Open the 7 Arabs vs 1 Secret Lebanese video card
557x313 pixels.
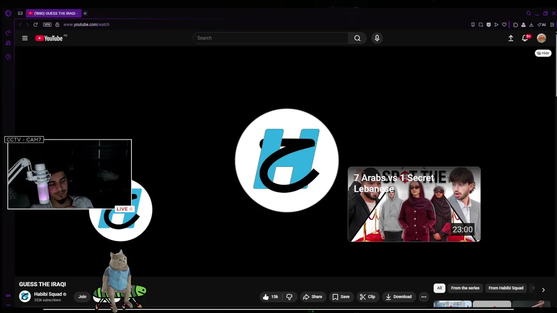click(414, 204)
